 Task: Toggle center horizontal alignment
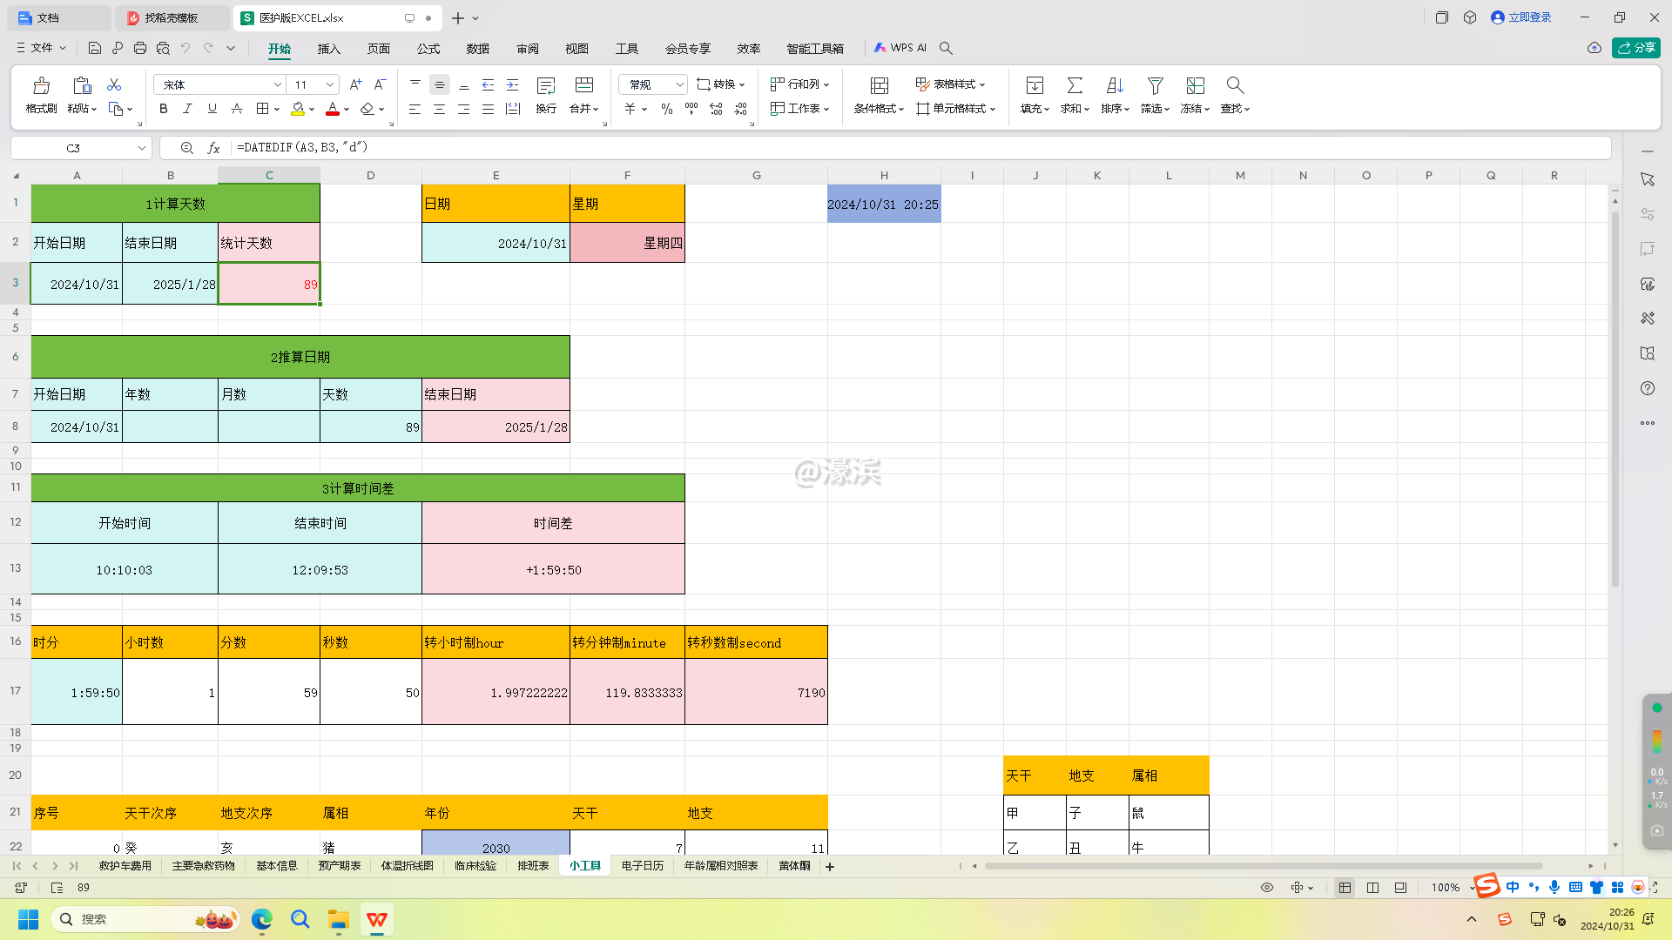click(x=440, y=109)
